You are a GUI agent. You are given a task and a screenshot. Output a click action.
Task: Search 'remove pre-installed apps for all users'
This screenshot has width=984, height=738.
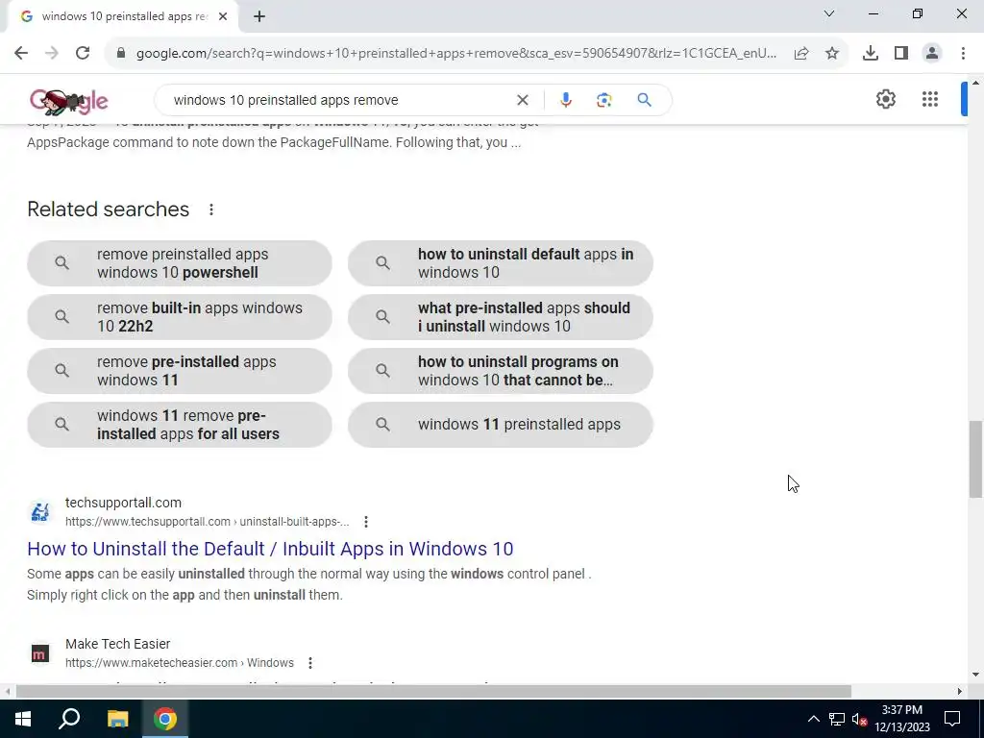[x=180, y=425]
